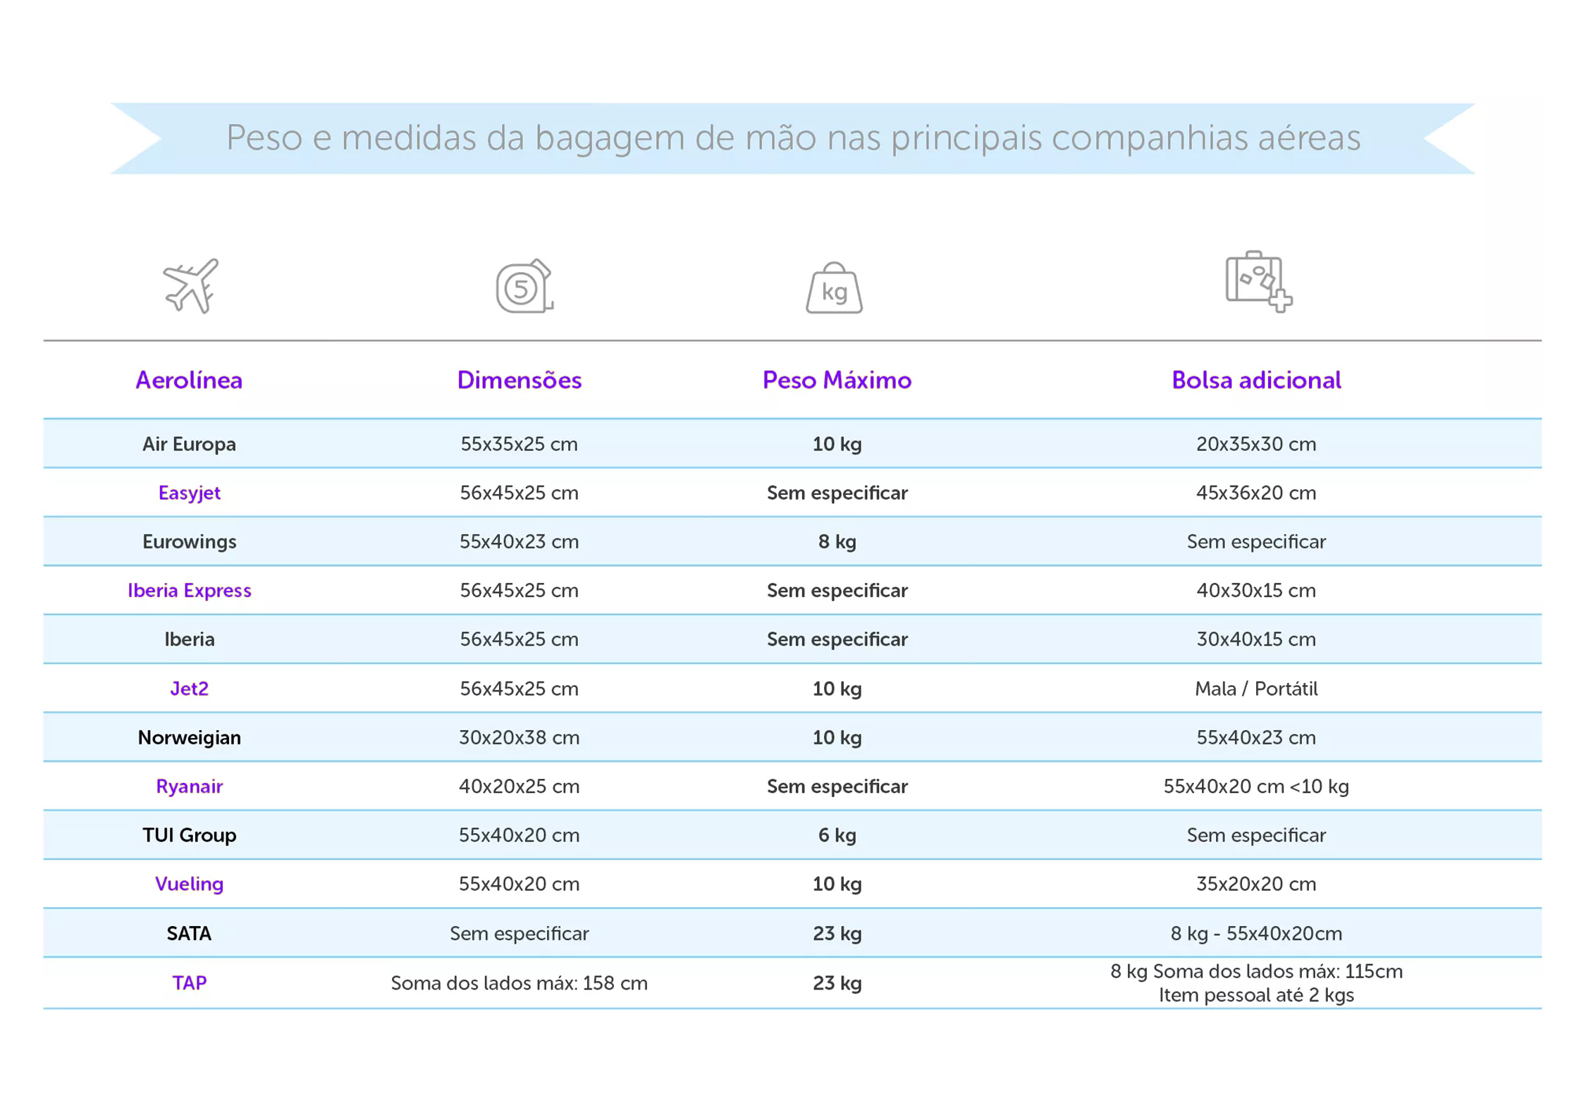Image resolution: width=1586 pixels, height=1103 pixels.
Task: Open the Iberia Express link
Action: [189, 591]
